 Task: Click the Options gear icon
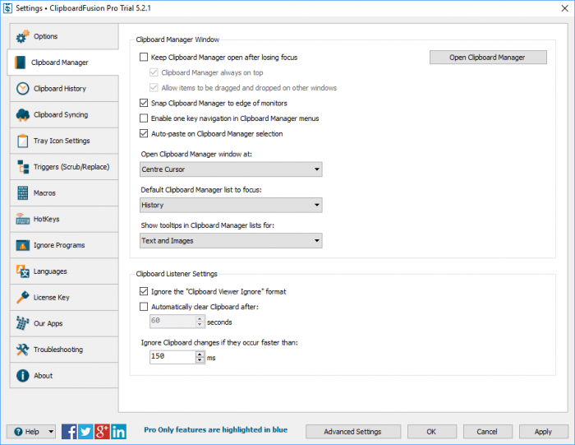(23, 36)
